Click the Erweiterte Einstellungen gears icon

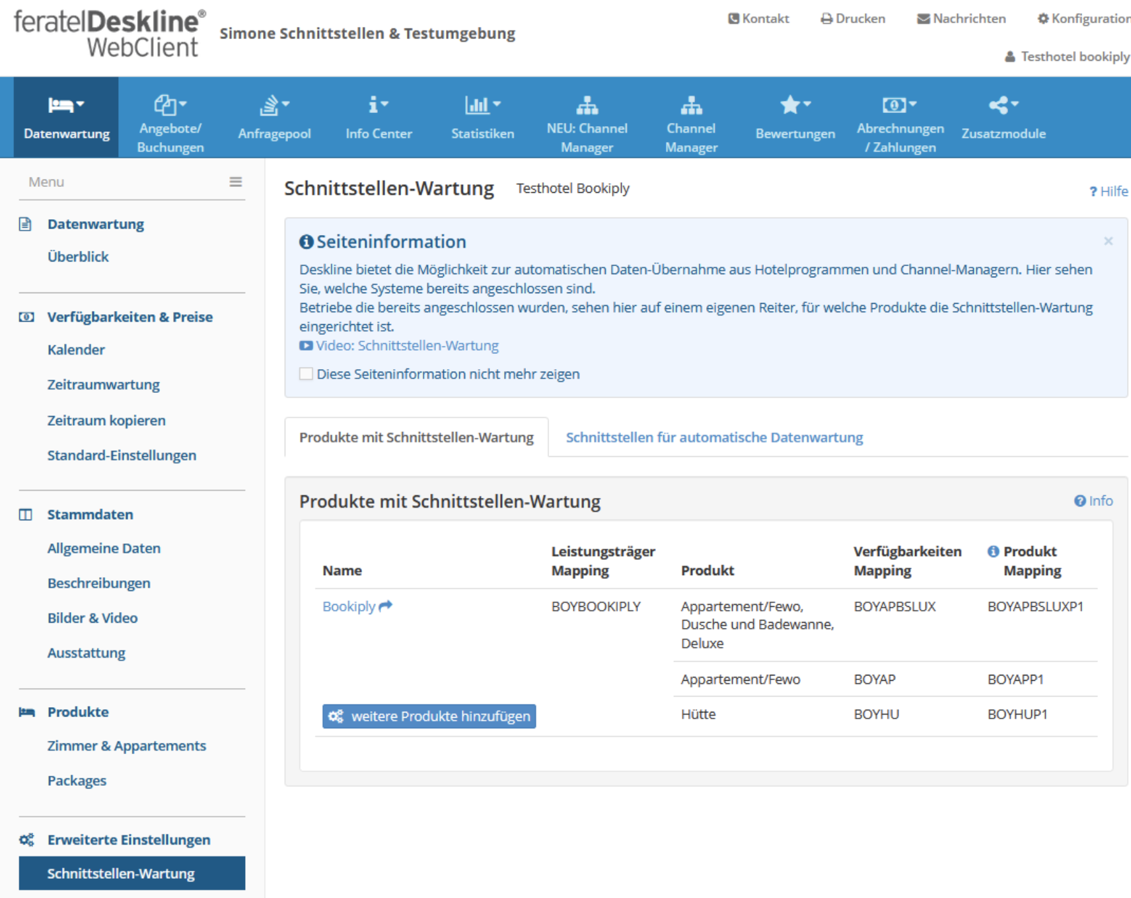click(x=26, y=840)
